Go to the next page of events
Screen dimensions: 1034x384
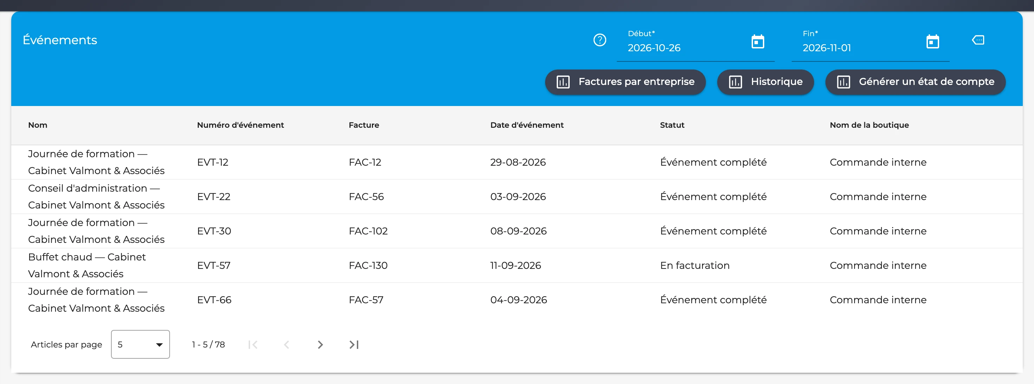320,345
